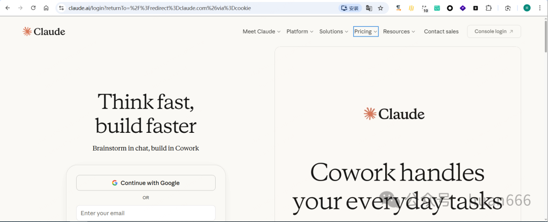
Task: Open the paragraph-mark extension icon
Action: tap(398, 8)
